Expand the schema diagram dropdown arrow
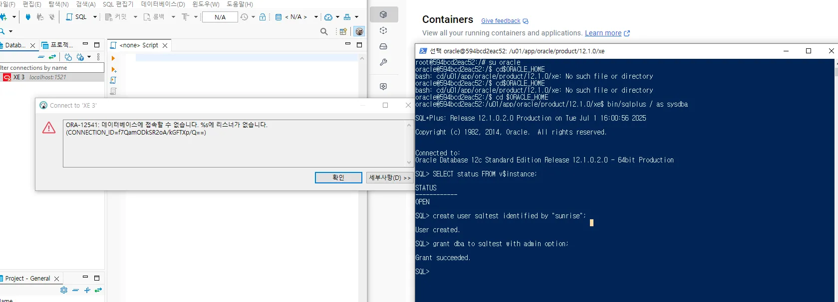Screen dimensions: 838x302 pyautogui.click(x=356, y=17)
